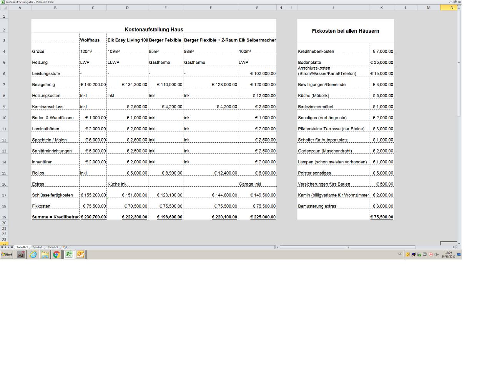
Task: Click the system clock showing 10:04
Action: coord(449,254)
